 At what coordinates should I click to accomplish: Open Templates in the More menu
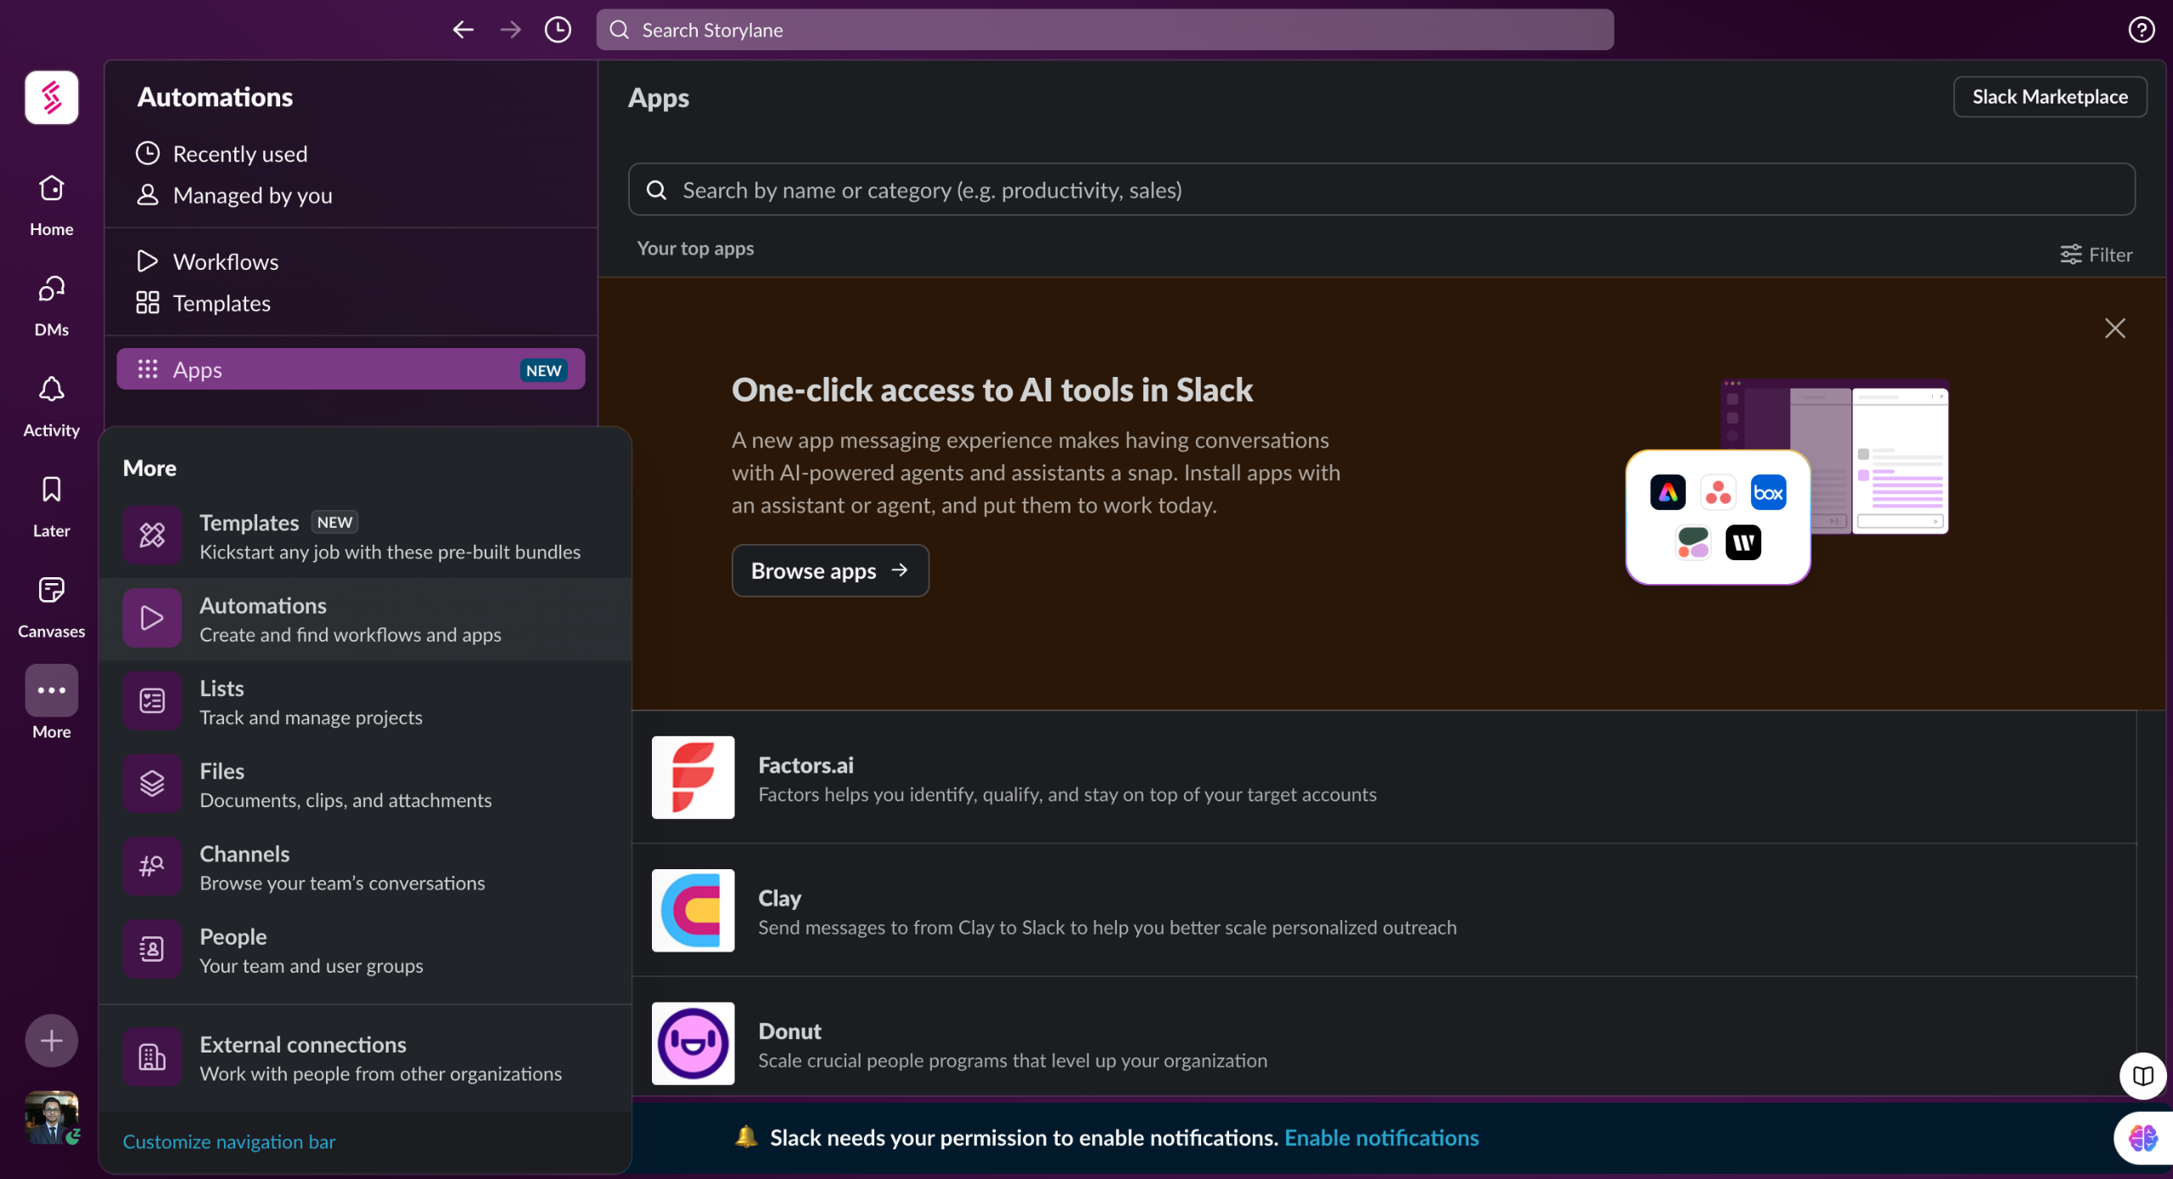pyautogui.click(x=365, y=536)
